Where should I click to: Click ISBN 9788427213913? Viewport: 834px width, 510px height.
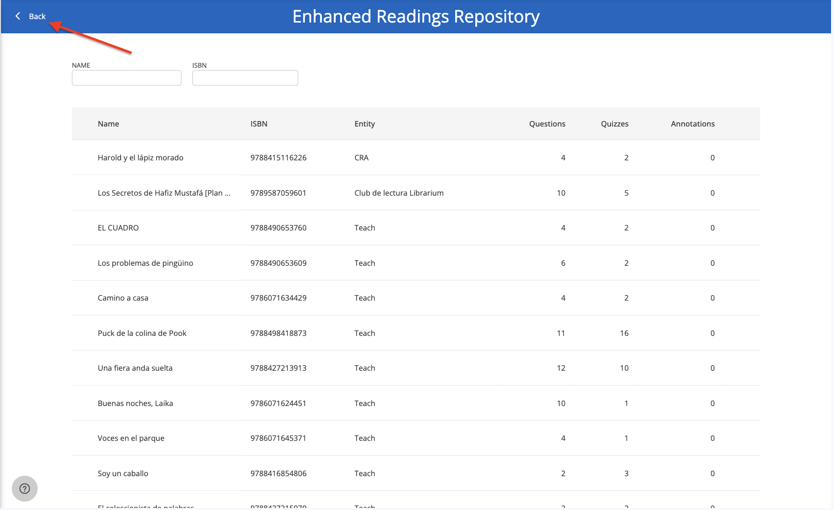point(278,368)
